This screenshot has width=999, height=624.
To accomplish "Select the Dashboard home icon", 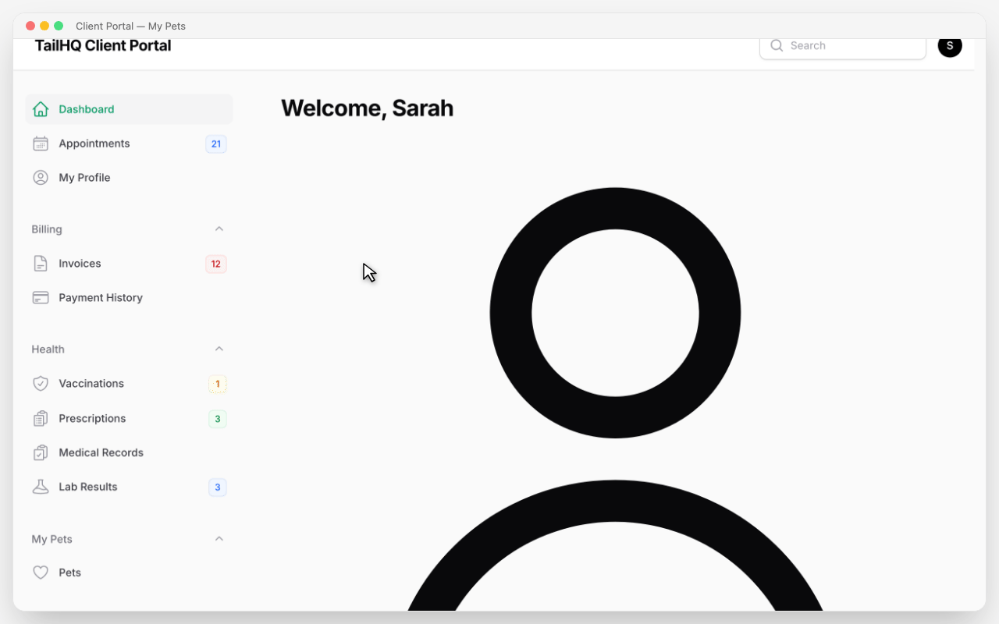I will [41, 109].
